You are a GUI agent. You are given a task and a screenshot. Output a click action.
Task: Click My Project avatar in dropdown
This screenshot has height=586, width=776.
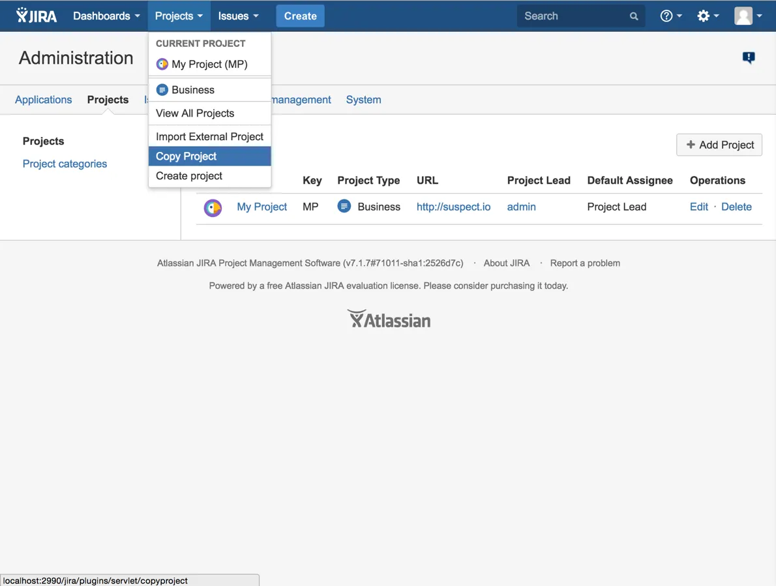pyautogui.click(x=162, y=65)
